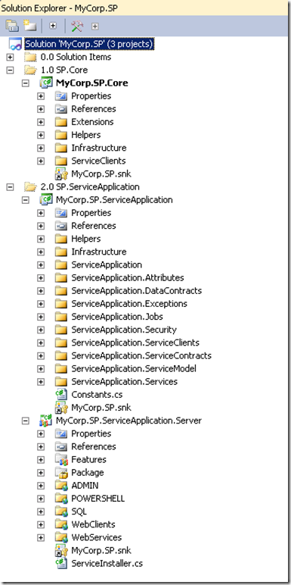Select the 2.0 SP.ServiceApplication label
Viewport: 291px width, 585px height.
(x=90, y=186)
